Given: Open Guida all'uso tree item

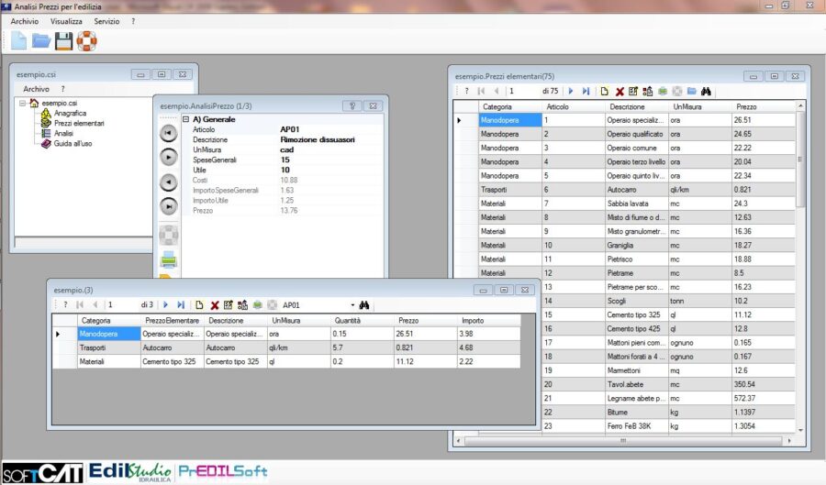Looking at the screenshot, I should 73,143.
